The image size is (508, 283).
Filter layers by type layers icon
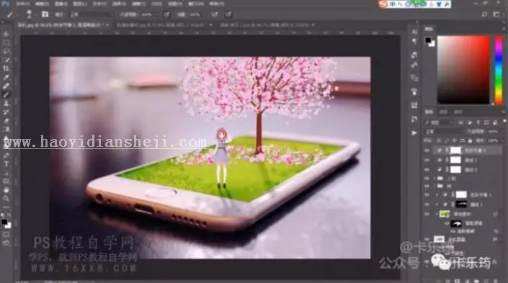tap(478, 122)
